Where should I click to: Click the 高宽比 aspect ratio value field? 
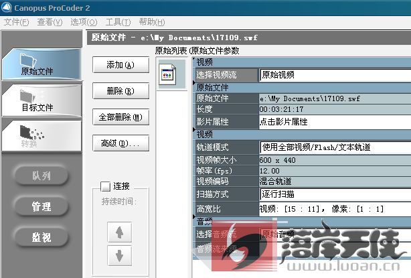coord(335,209)
